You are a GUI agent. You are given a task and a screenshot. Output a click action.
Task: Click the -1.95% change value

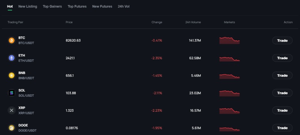click(157, 128)
